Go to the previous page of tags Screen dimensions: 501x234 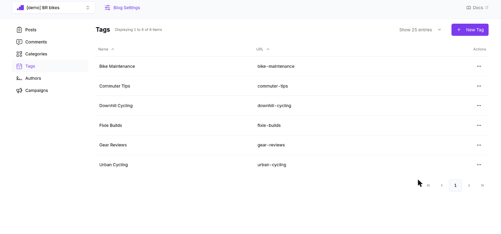click(x=442, y=185)
